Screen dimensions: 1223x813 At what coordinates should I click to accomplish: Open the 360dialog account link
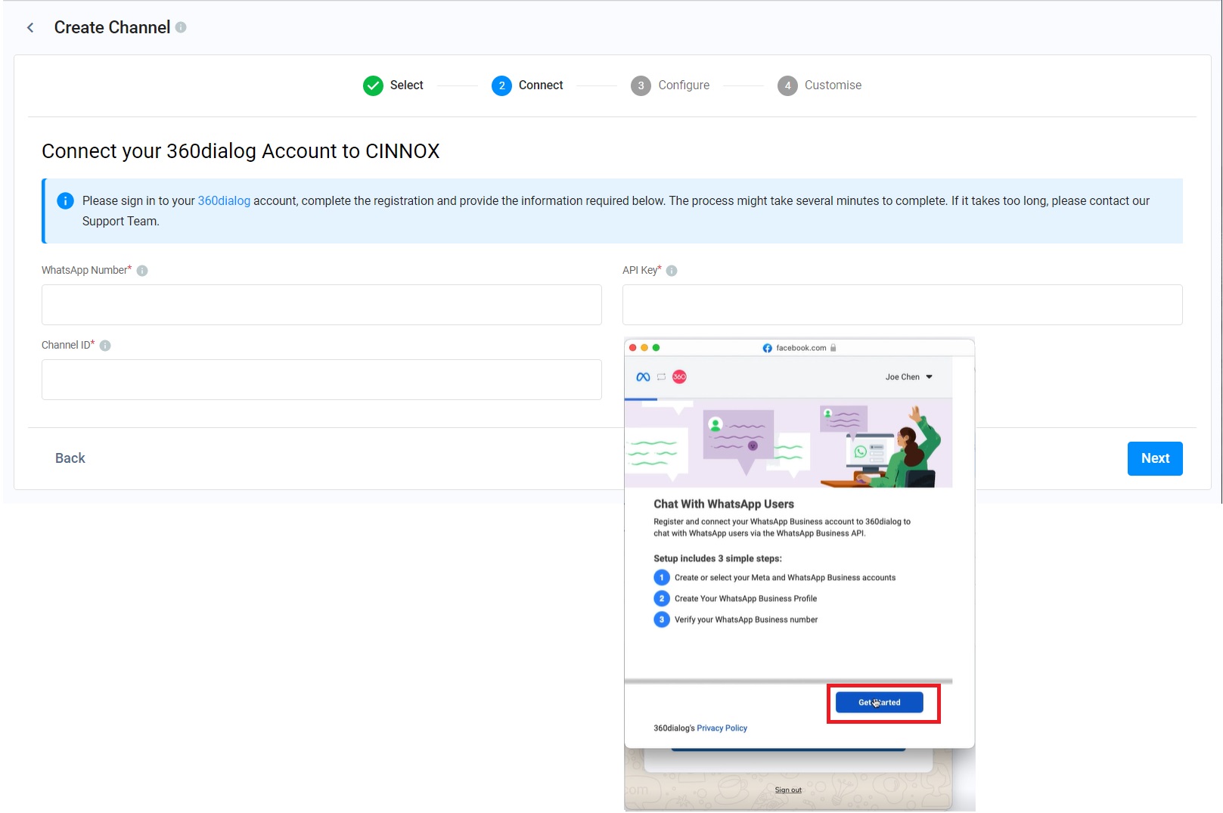click(224, 200)
